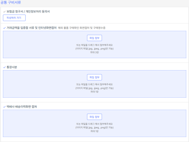The width and height of the screenshot is (189, 142).
Task: Click the image file type note in 택배사 dropzone
Action: [x=94, y=128]
